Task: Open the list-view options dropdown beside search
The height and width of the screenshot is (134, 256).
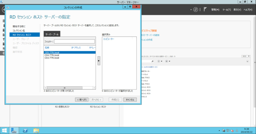Action: pos(160,61)
